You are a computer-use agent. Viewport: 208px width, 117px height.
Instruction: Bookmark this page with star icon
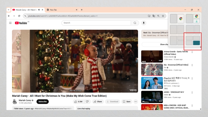point(163,16)
